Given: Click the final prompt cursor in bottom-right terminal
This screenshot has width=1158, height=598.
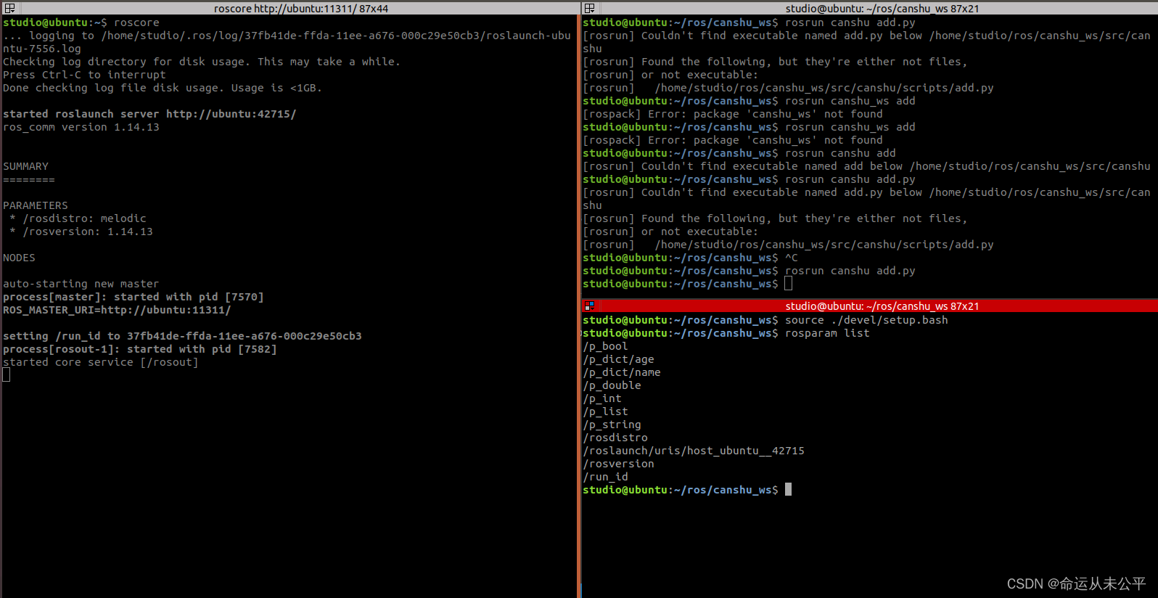Looking at the screenshot, I should pos(788,490).
